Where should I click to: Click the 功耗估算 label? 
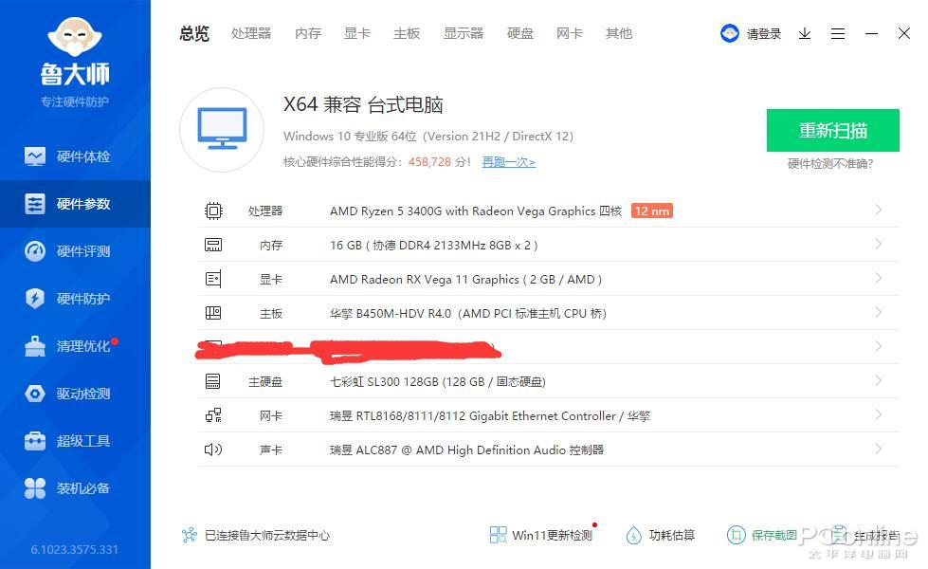pyautogui.click(x=672, y=535)
